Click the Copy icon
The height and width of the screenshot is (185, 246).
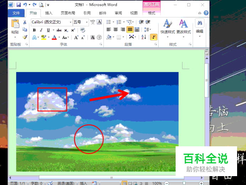(25, 29)
